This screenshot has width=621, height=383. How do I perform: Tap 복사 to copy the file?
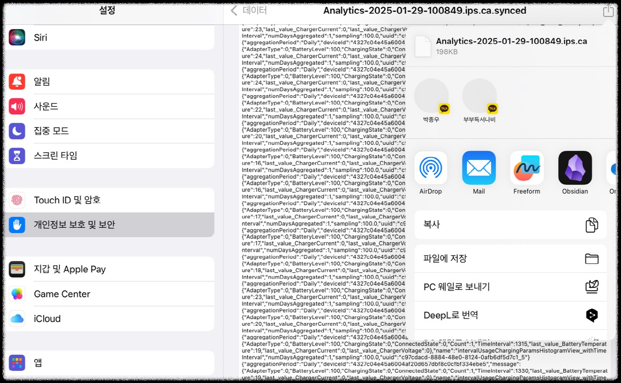pos(510,225)
